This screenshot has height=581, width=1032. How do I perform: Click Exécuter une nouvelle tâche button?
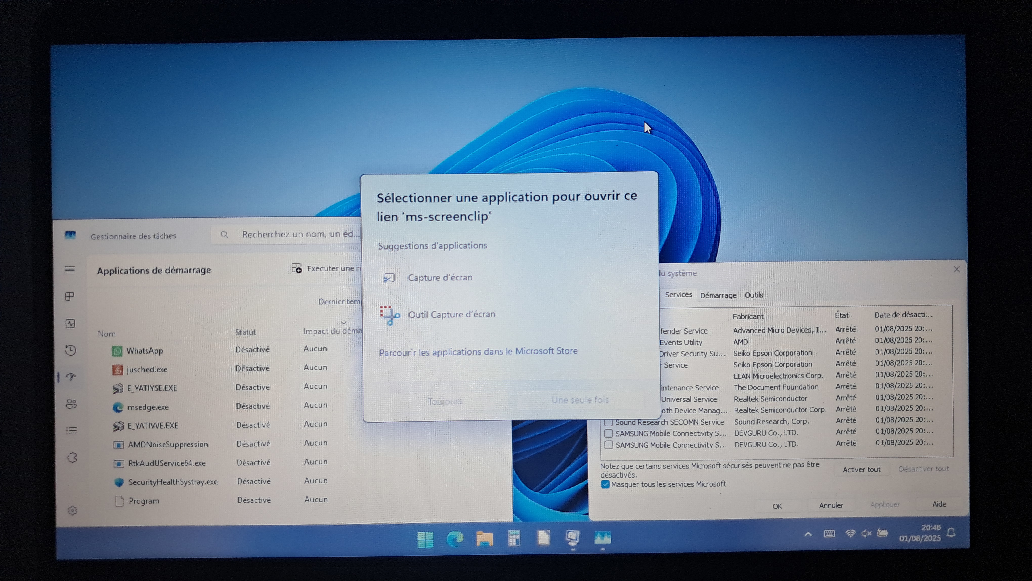coord(327,268)
